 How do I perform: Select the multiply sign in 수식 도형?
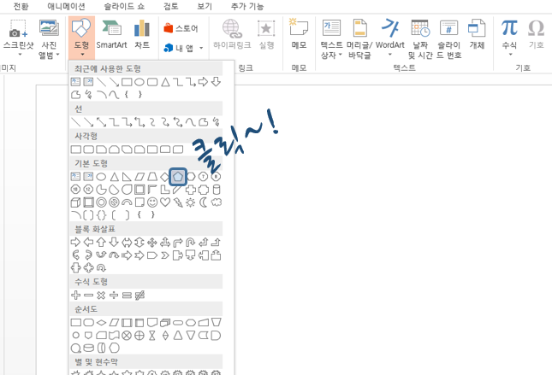tap(101, 296)
